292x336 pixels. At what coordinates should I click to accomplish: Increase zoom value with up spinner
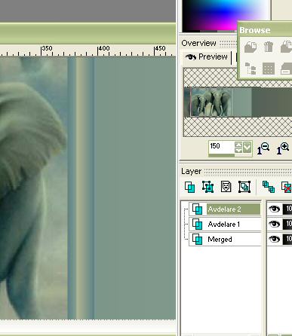tap(238, 145)
